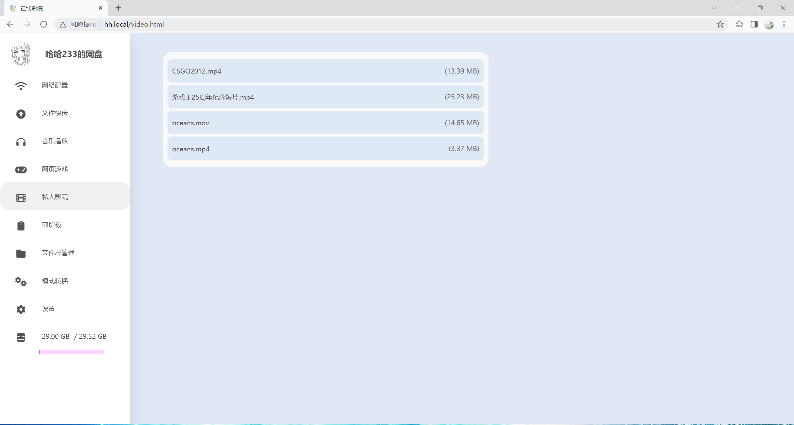Click the database storage icon

pyautogui.click(x=21, y=337)
